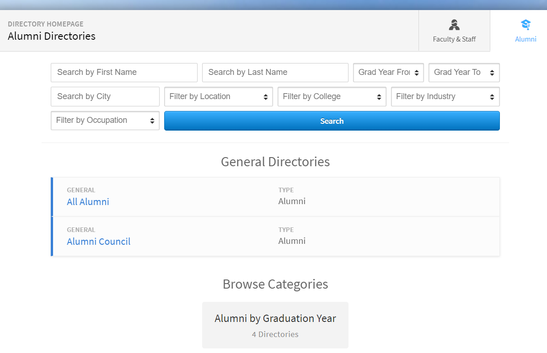Screen dimensions: 547x353
Task: Click the Search by First Name field
Action: point(123,72)
